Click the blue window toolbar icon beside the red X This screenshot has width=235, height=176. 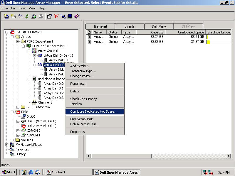tap(63, 16)
